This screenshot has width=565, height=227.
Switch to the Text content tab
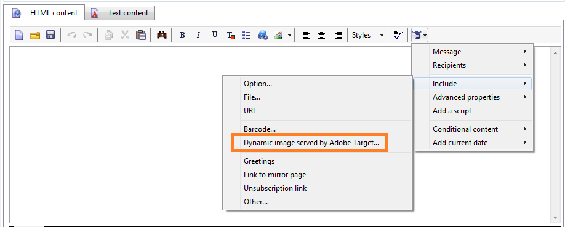click(121, 13)
